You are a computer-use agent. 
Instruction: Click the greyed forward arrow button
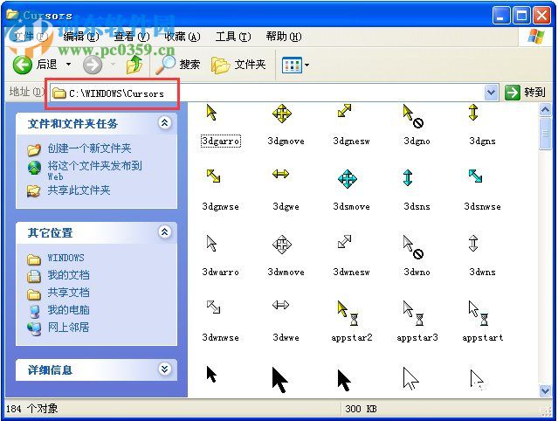tap(93, 65)
